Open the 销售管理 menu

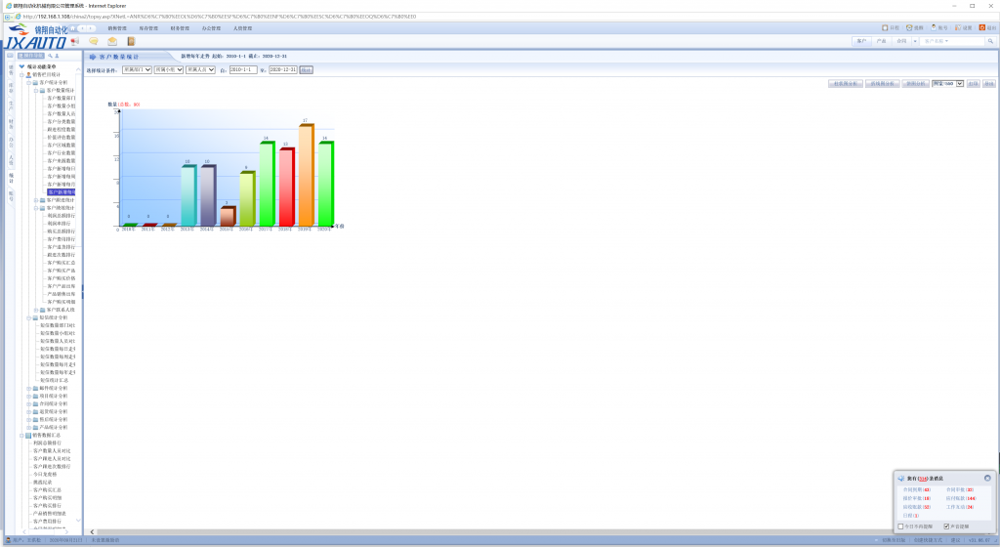point(117,28)
